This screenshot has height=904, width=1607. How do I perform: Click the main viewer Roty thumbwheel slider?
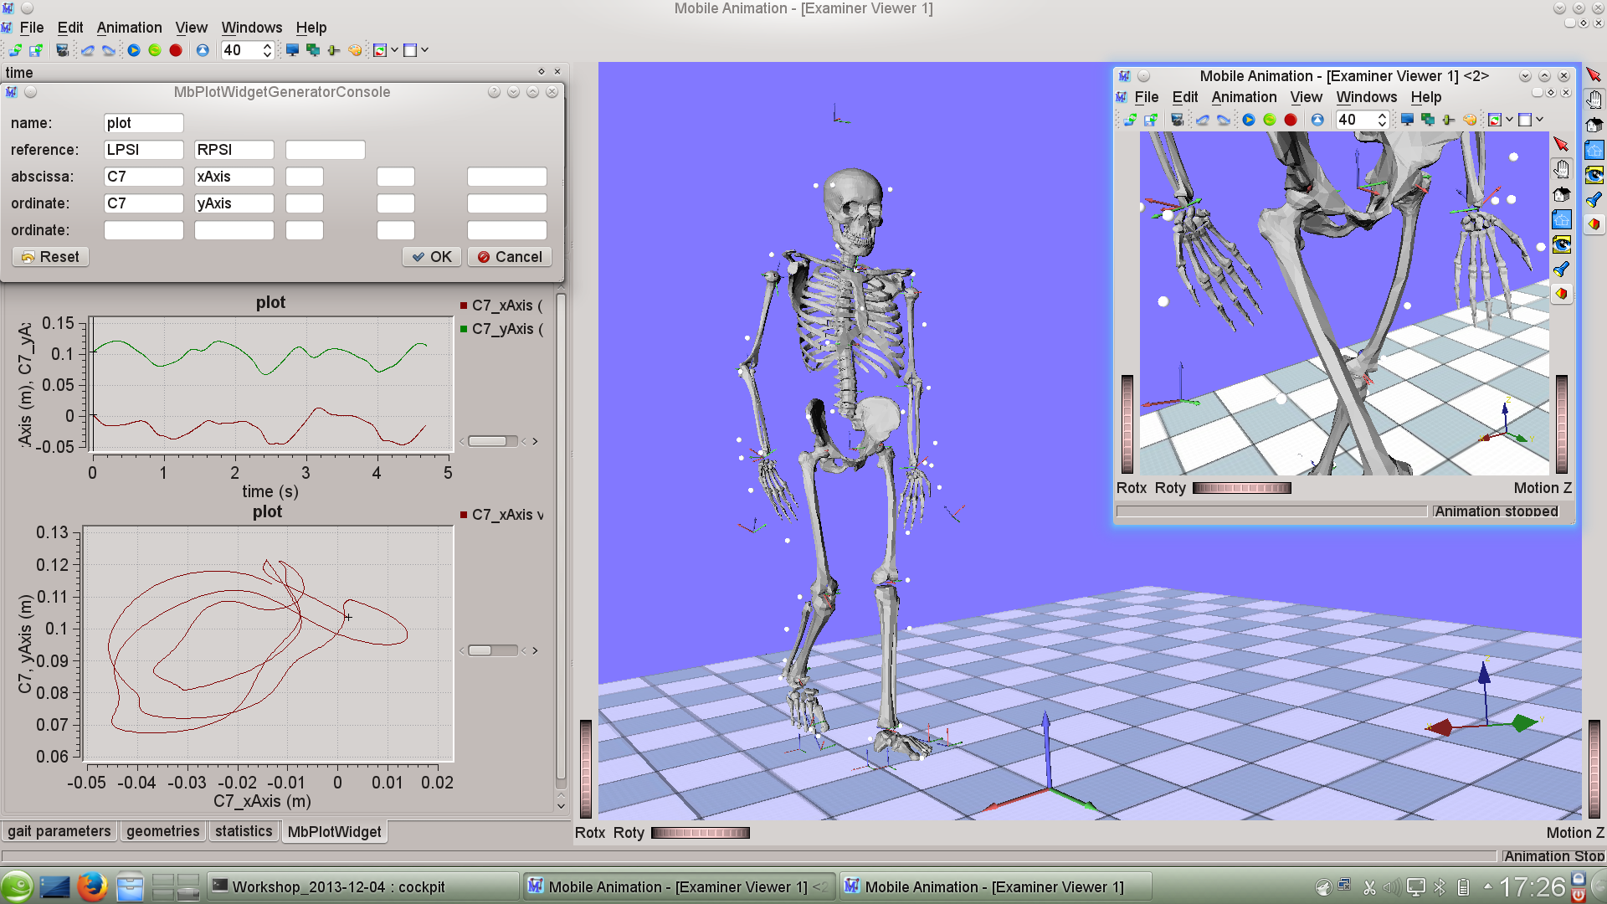click(700, 833)
